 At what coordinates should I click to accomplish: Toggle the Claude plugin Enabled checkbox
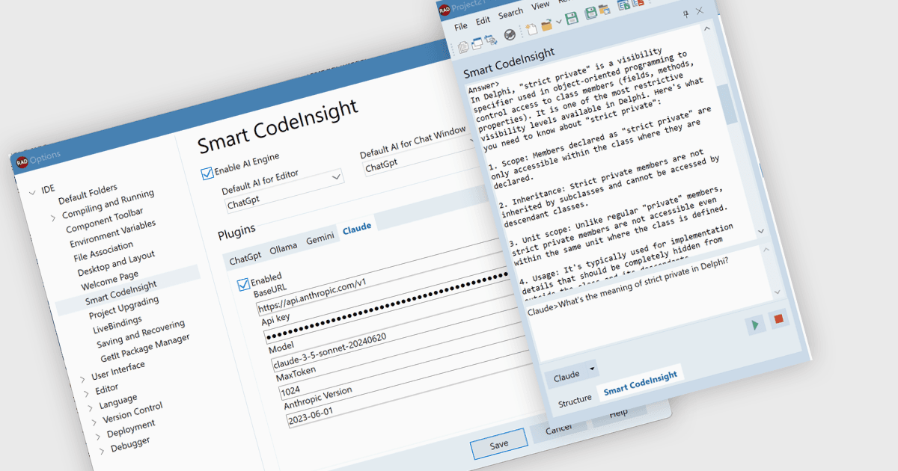[243, 284]
